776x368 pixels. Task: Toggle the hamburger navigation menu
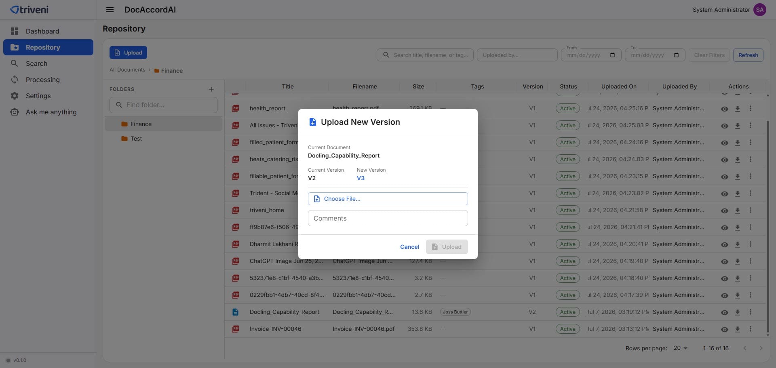pos(110,10)
